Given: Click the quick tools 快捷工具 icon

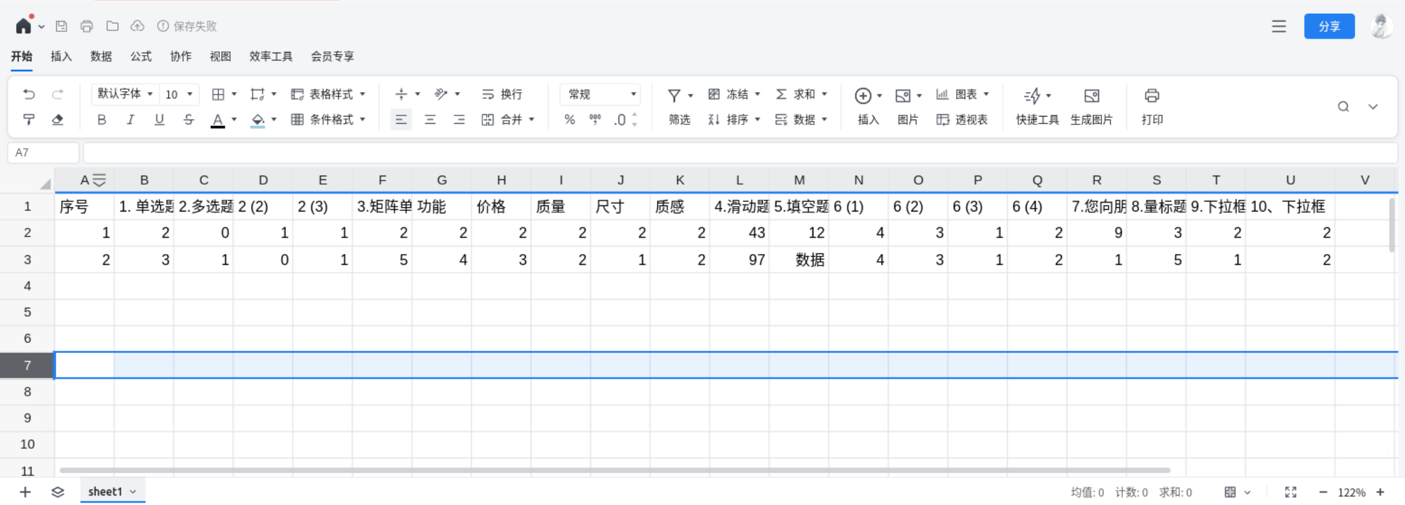Looking at the screenshot, I should tap(1032, 96).
